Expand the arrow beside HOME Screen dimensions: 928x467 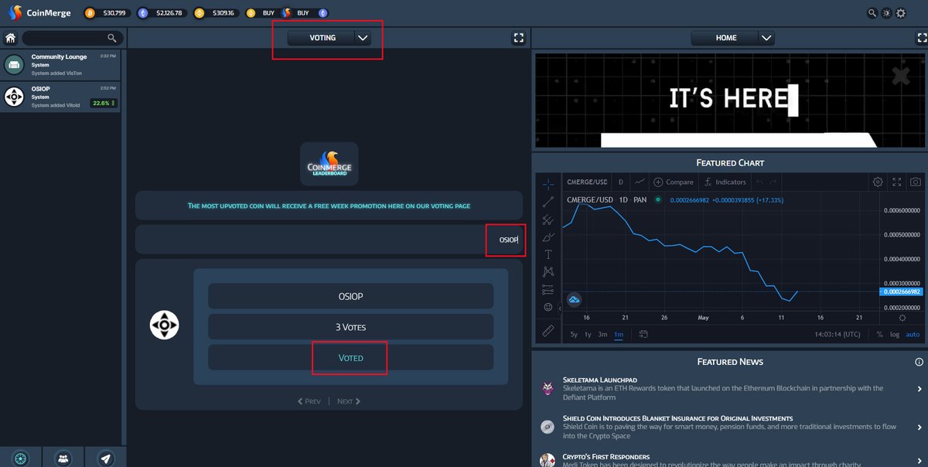766,37
